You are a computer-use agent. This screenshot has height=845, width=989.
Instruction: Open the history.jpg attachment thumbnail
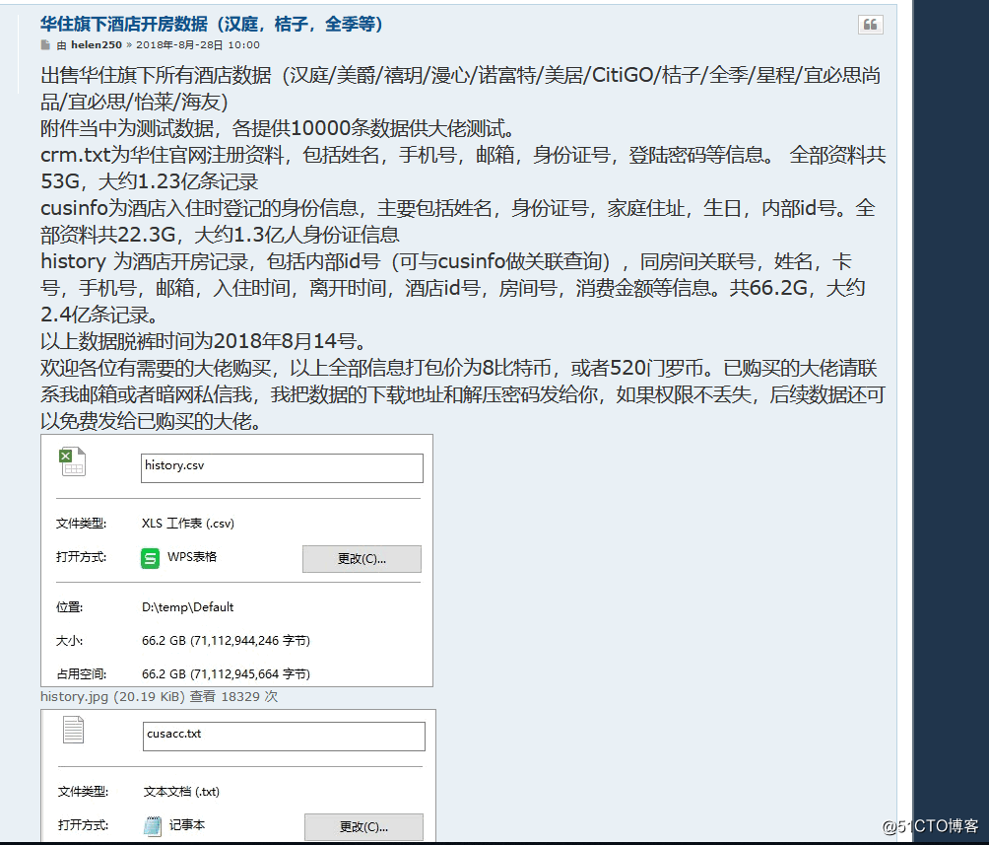point(236,561)
